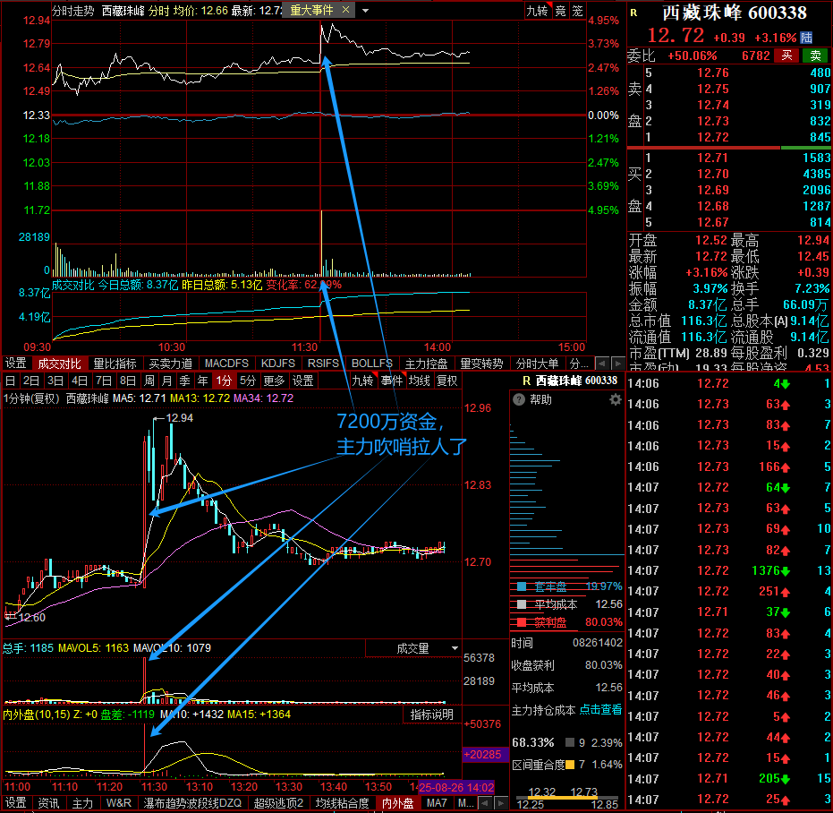Select the 成交对比 indicator tab
The width and height of the screenshot is (833, 813).
click(59, 364)
